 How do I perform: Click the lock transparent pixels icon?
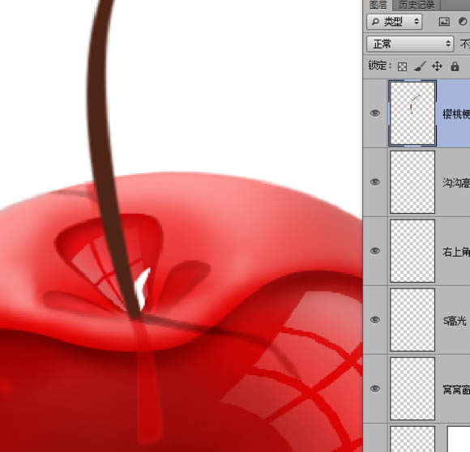(x=402, y=66)
